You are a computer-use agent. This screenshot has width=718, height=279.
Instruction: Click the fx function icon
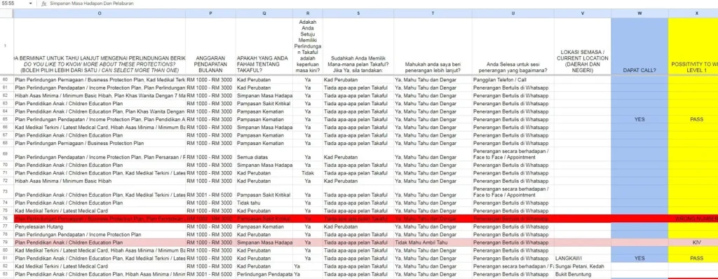click(x=44, y=4)
